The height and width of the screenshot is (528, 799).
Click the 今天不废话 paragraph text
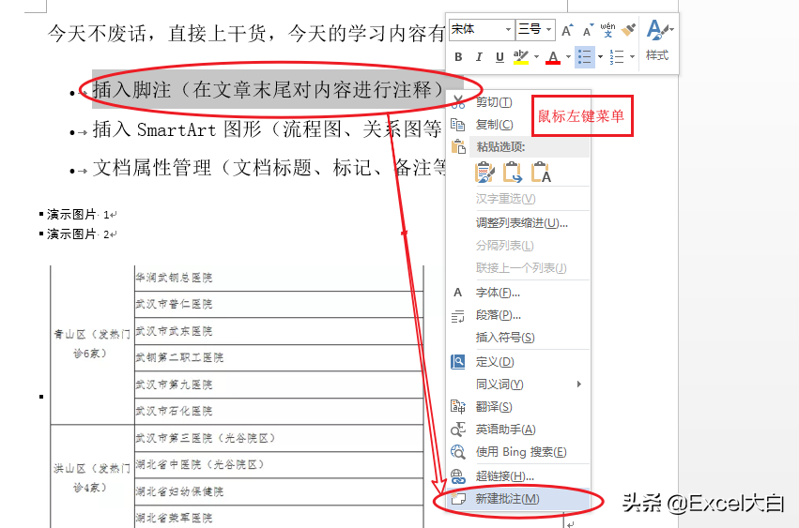247,34
